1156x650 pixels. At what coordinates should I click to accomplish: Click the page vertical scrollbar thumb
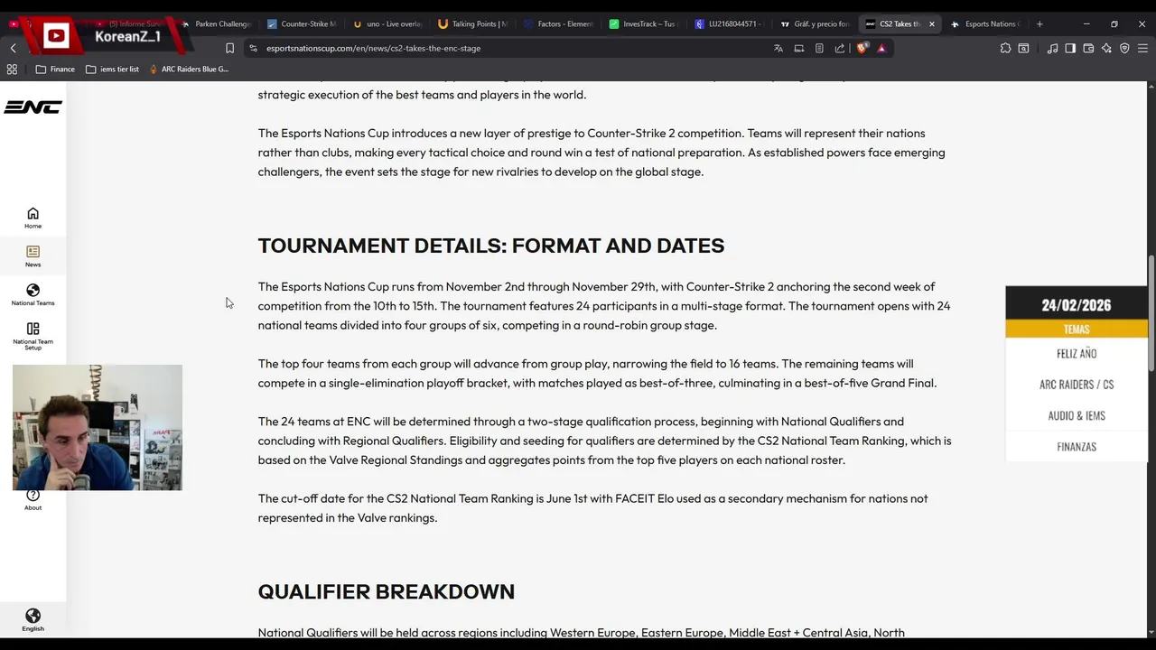(x=1151, y=313)
